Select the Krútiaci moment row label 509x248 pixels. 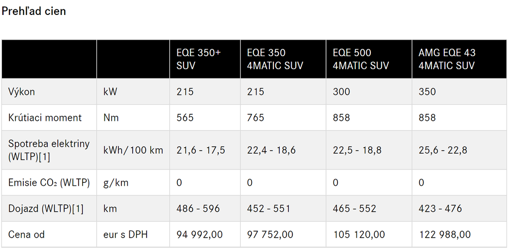click(45, 118)
